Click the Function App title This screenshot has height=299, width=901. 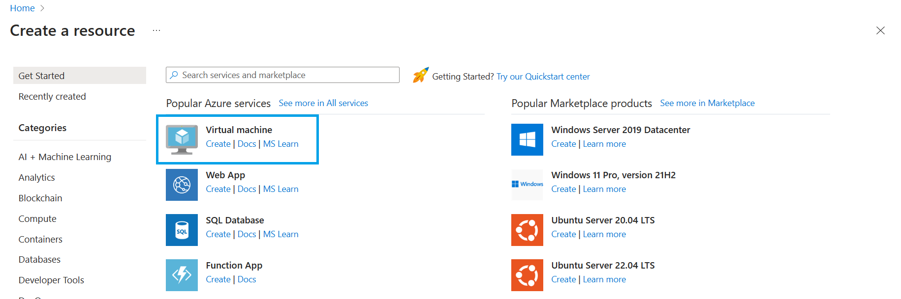234,266
